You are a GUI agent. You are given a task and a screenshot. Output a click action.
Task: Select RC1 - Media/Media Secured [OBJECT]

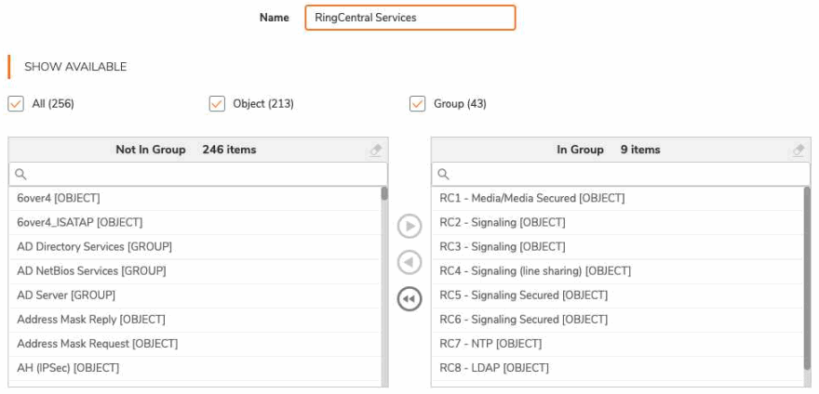click(617, 198)
